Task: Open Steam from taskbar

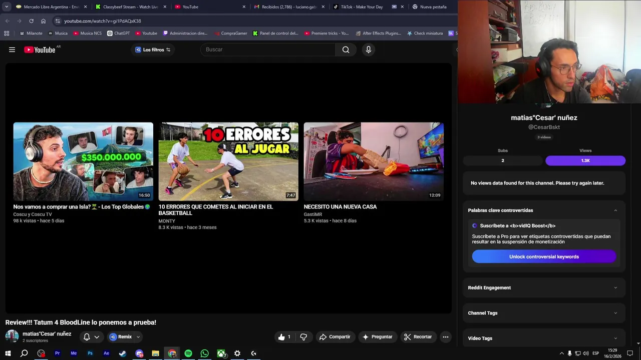Action: [123, 353]
